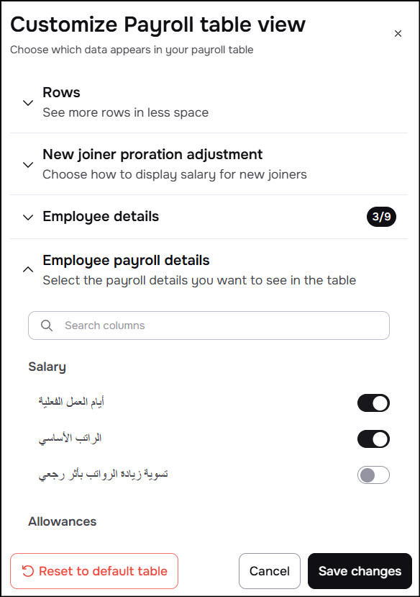The image size is (420, 597).
Task: Enable the تسوية زيادة الرواتب بأثر رجعي toggle
Action: click(373, 475)
